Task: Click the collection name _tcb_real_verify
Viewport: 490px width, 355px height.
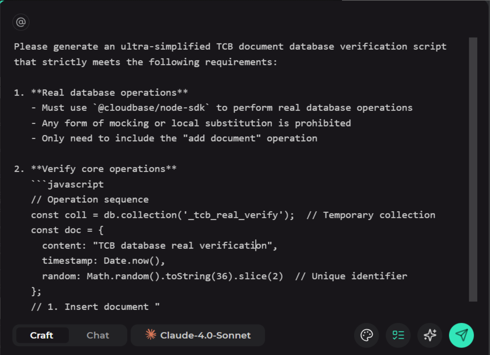Action: point(234,215)
